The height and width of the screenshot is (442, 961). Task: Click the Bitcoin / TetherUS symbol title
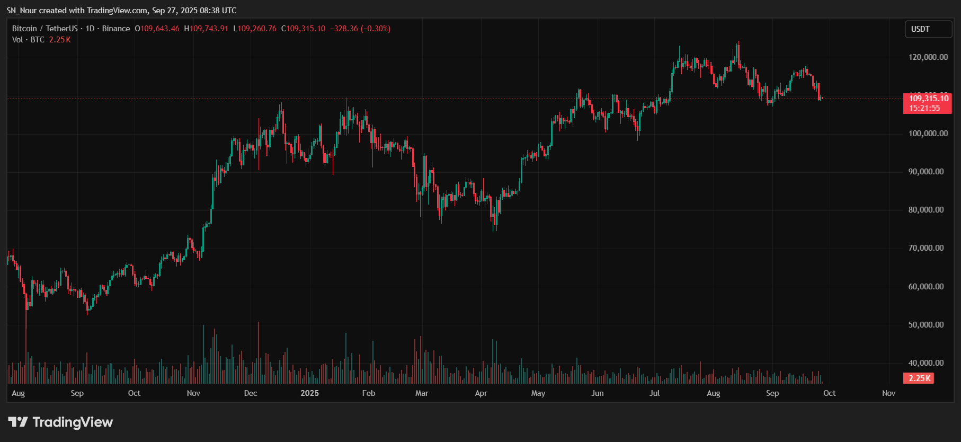(45, 29)
